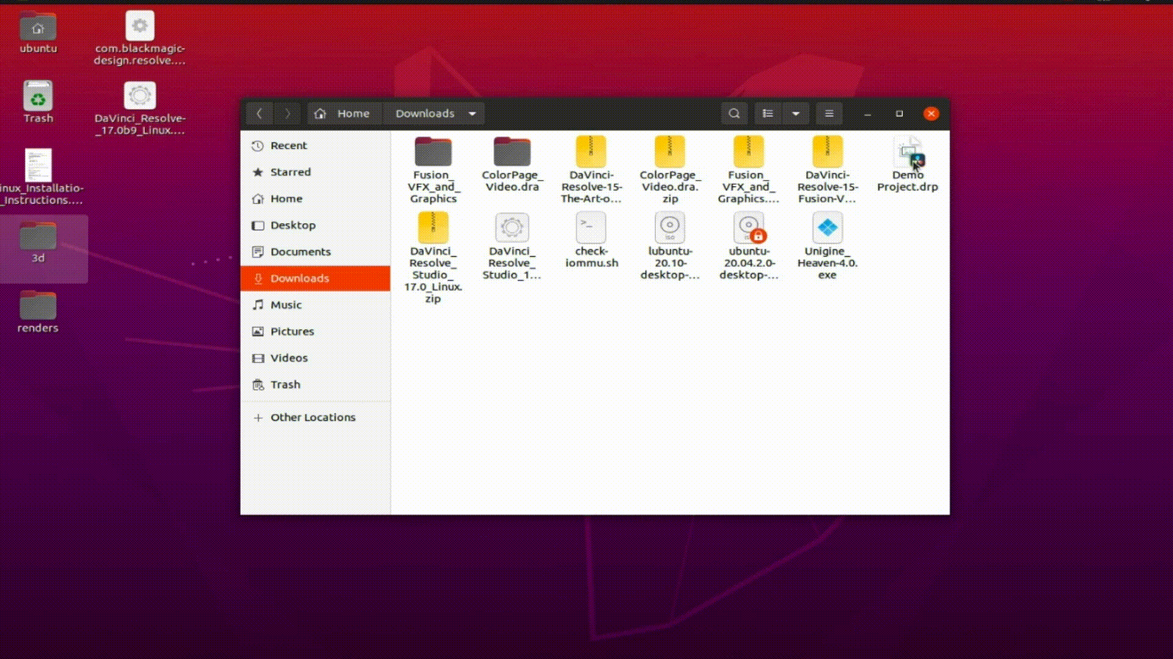1173x659 pixels.
Task: Open the Documents sidebar item
Action: (300, 251)
